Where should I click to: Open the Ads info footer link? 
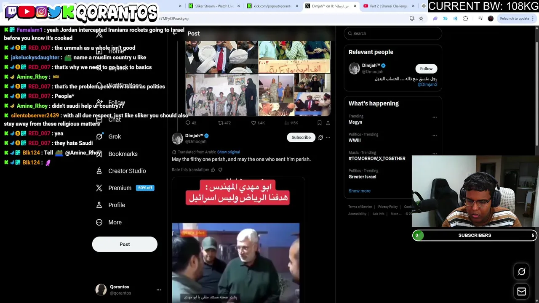378,214
